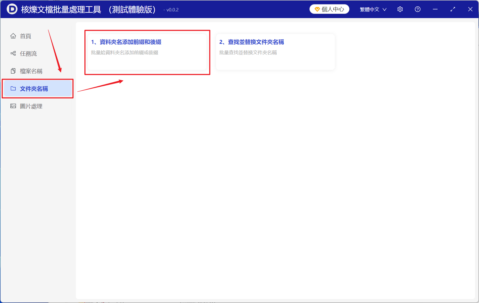
Task: Click the diamond icon in 個人中心 button
Action: (317, 9)
